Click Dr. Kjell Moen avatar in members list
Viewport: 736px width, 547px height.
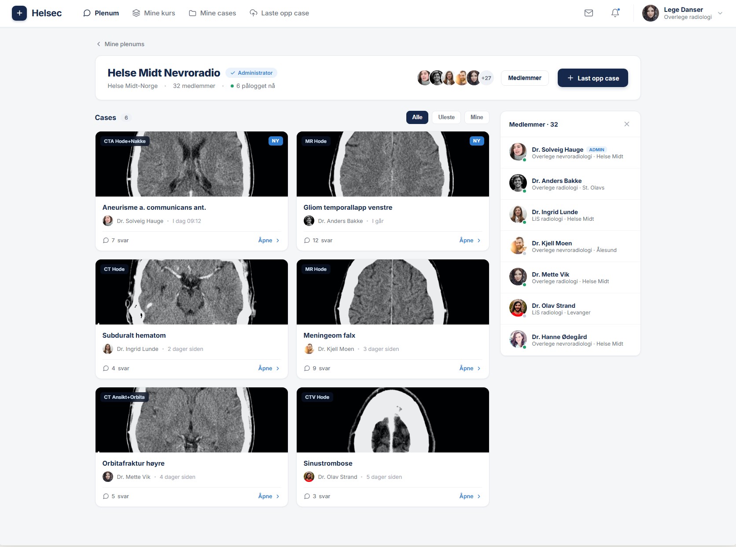[518, 245]
